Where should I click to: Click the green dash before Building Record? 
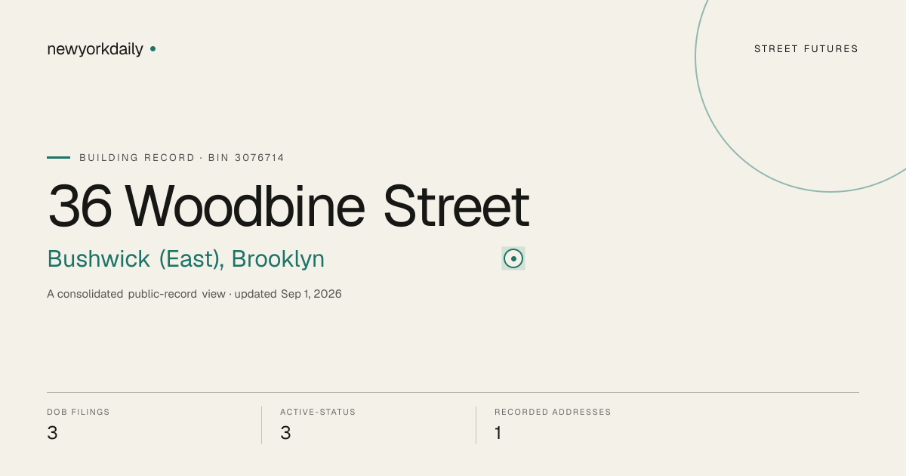[x=58, y=157]
